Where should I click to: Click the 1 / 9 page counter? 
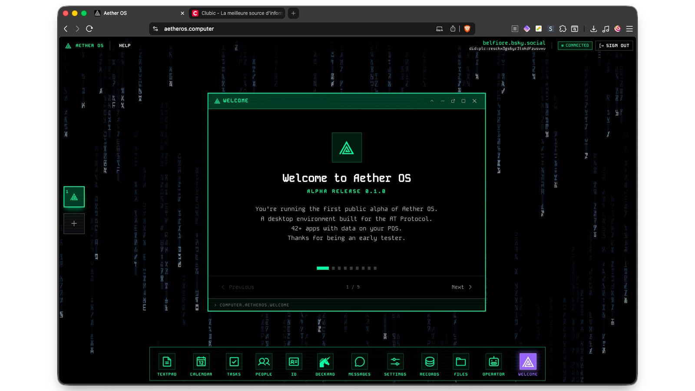pos(353,287)
